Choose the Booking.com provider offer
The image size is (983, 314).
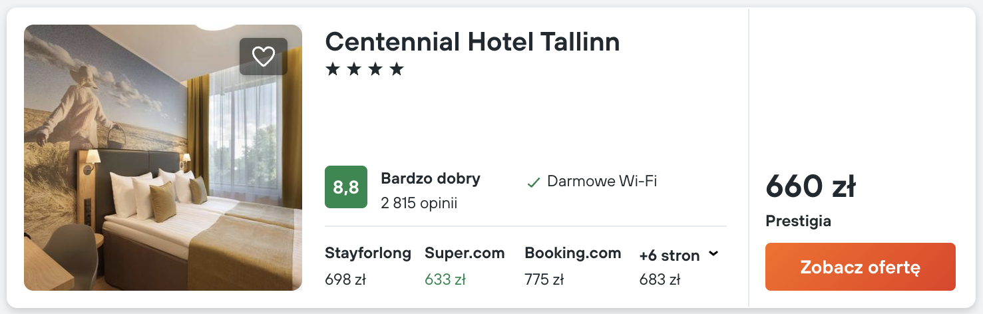pyautogui.click(x=572, y=253)
